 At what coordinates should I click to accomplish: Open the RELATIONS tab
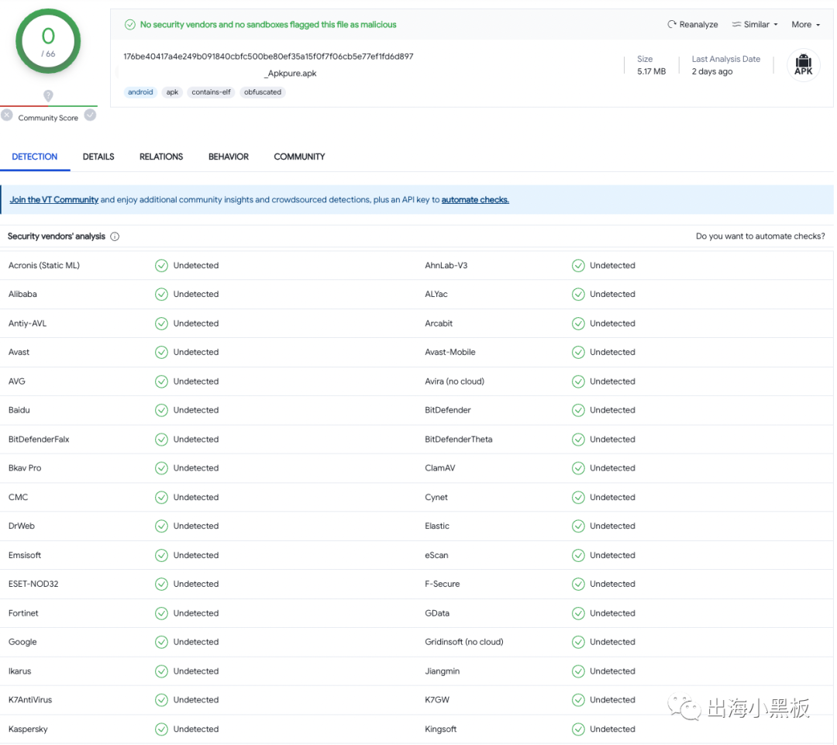161,157
